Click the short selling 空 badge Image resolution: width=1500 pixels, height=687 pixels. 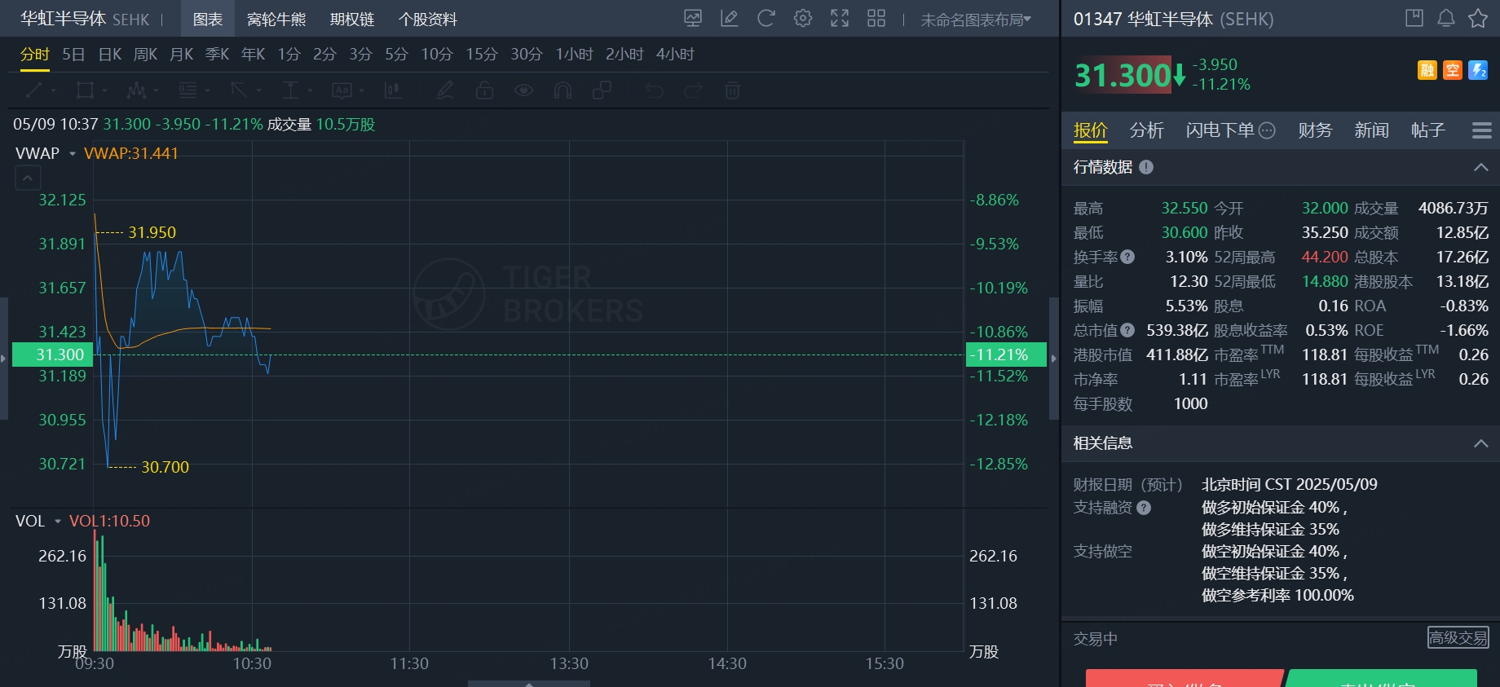pyautogui.click(x=1453, y=70)
